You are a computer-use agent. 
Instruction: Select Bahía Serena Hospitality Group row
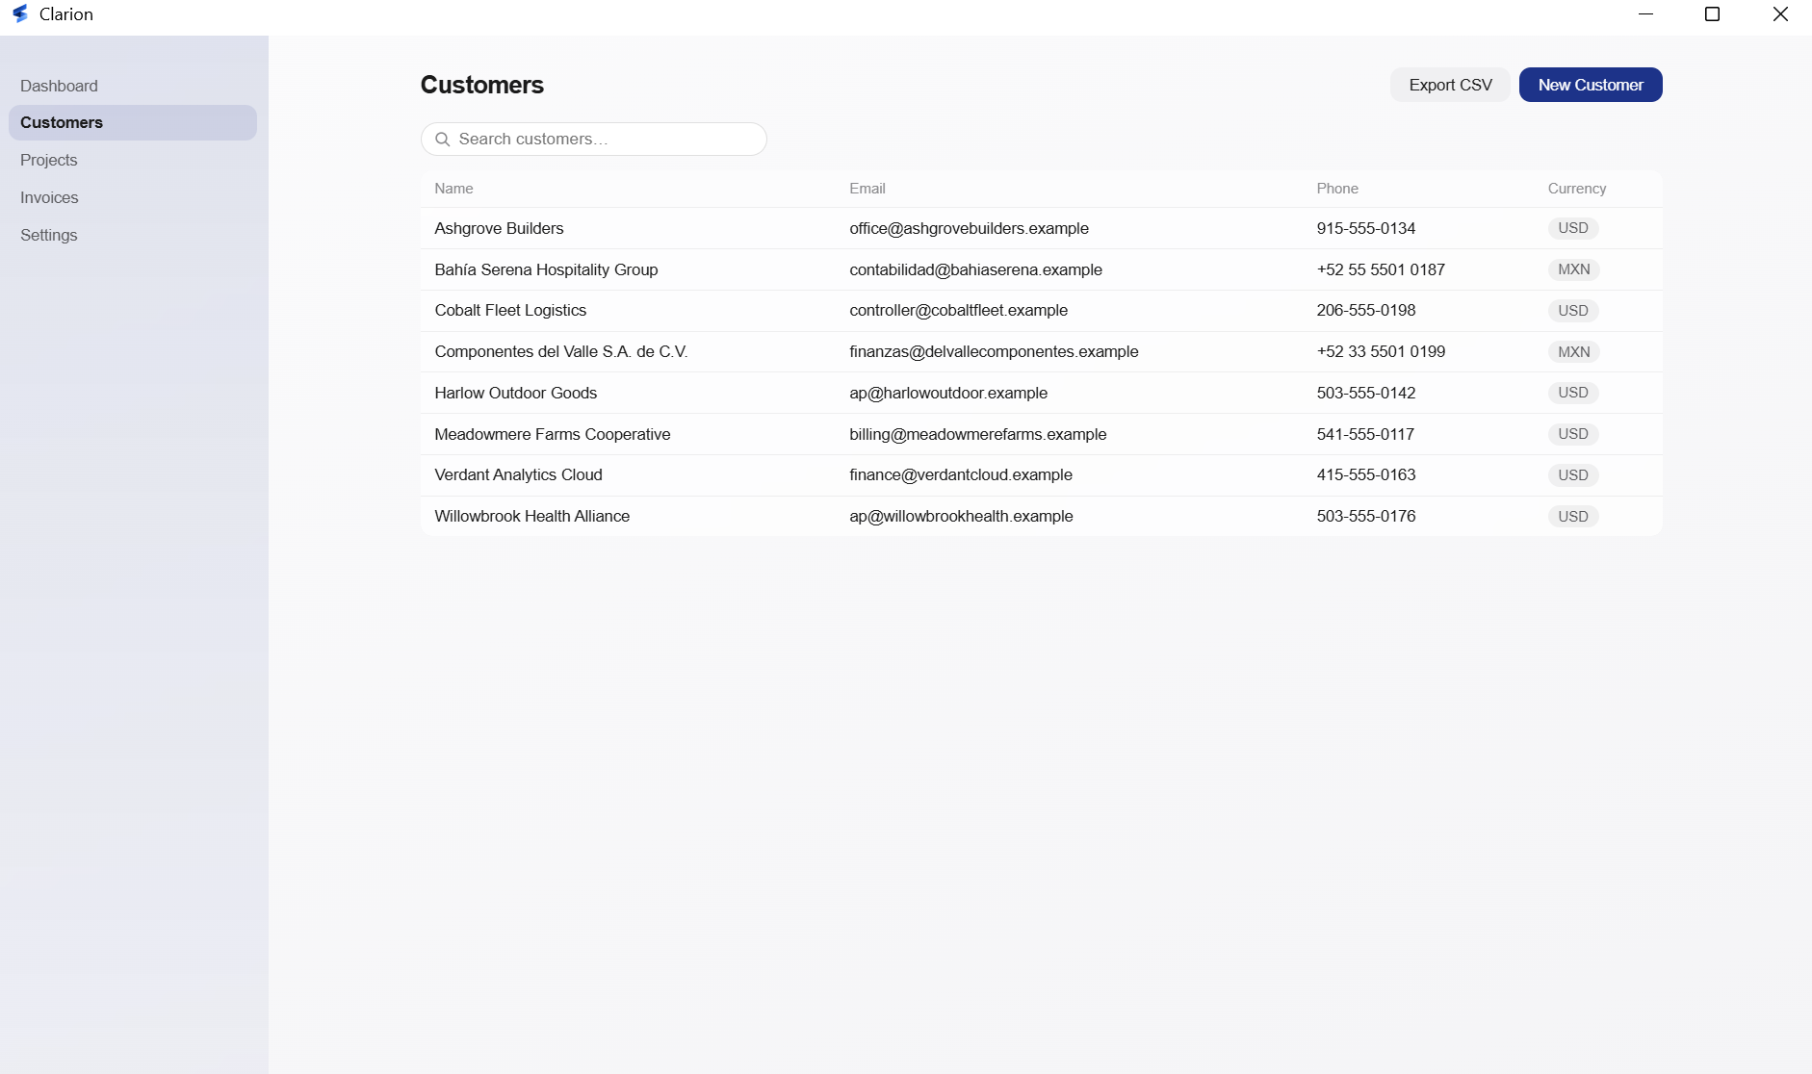pyautogui.click(x=1042, y=269)
